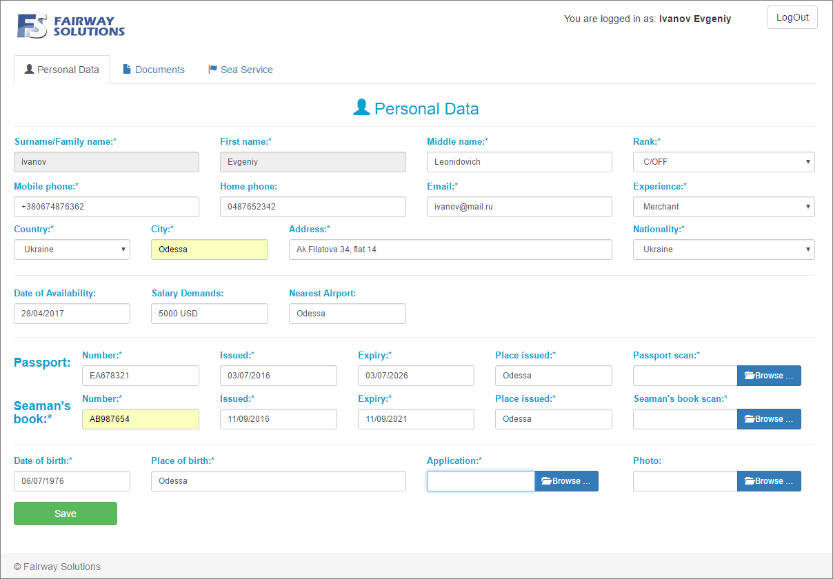The height and width of the screenshot is (579, 833).
Task: Click the Application file path box
Action: click(x=481, y=481)
